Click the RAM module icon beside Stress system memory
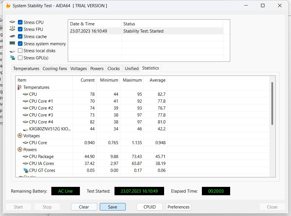Image resolution: width=291 pixels, height=216 pixels. pos(12,43)
